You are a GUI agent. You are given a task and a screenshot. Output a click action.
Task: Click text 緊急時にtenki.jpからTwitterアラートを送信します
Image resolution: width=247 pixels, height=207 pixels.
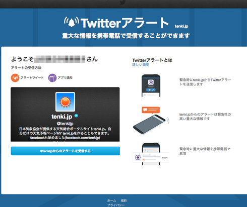point(205,82)
